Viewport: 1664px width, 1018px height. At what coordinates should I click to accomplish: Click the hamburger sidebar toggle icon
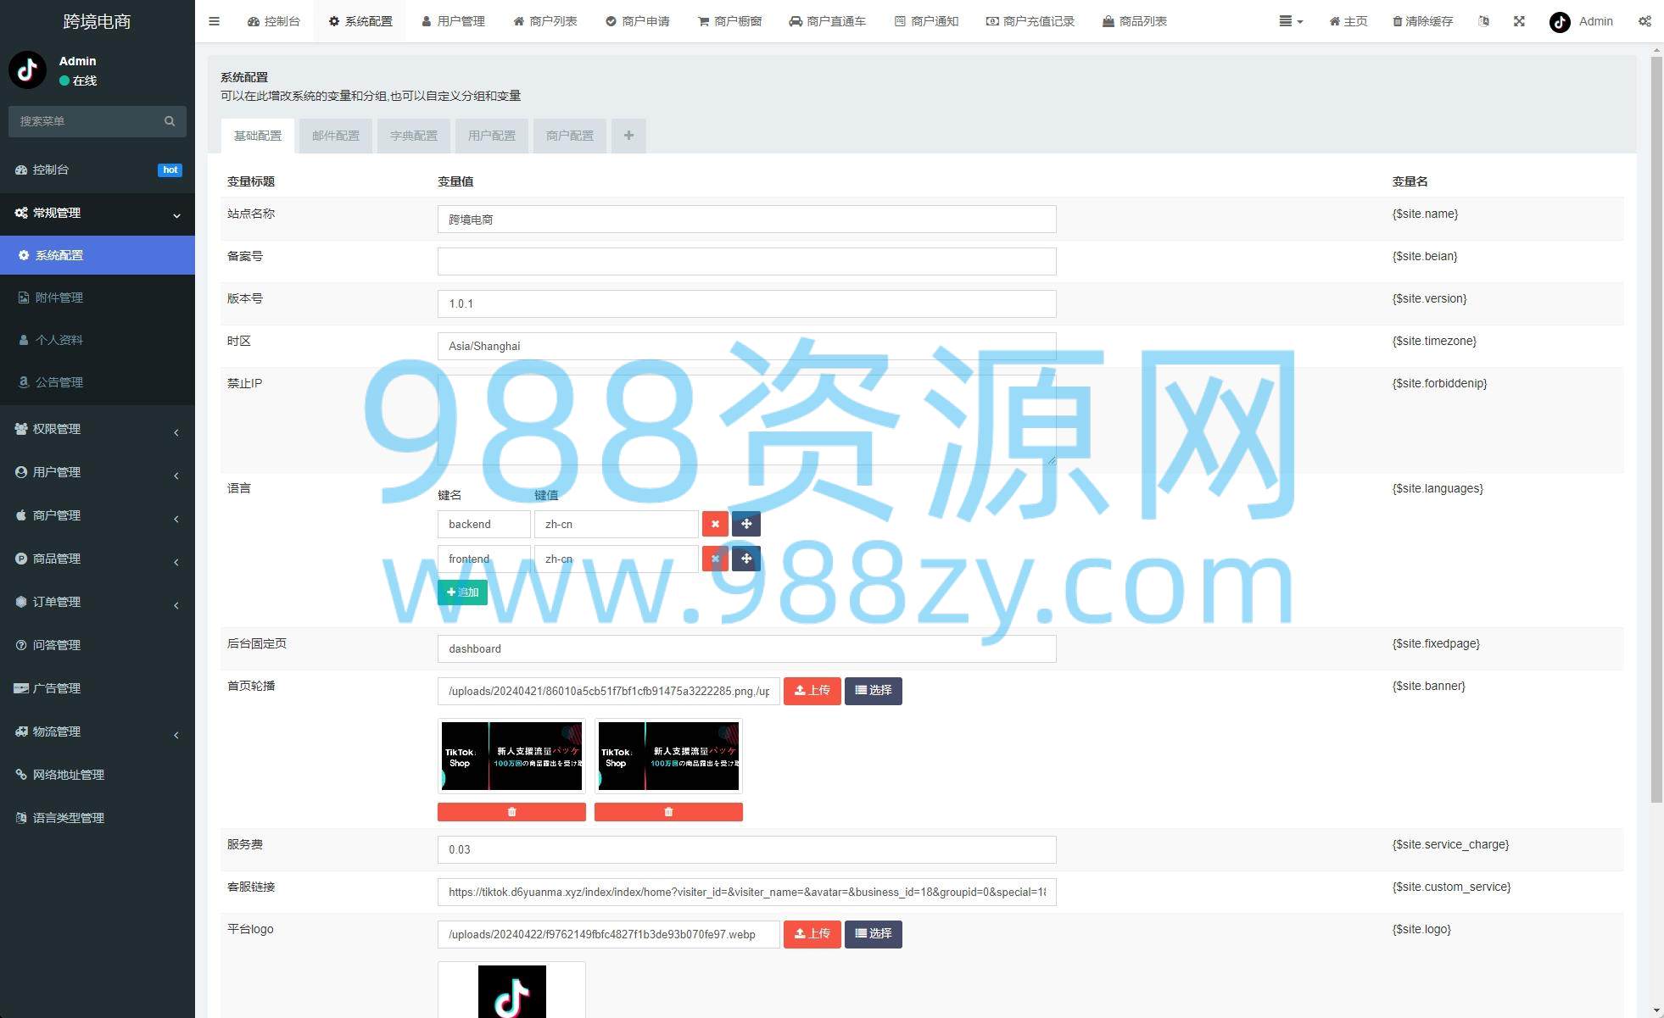click(x=214, y=21)
